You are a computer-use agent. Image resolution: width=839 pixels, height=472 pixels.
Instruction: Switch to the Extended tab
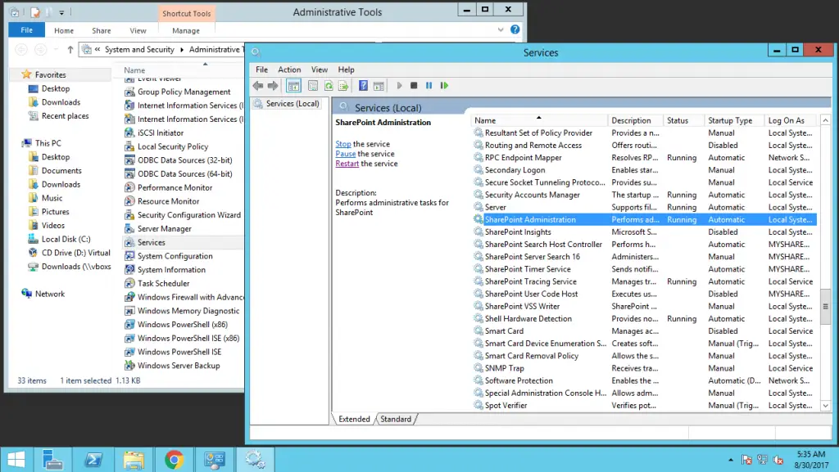click(x=354, y=419)
